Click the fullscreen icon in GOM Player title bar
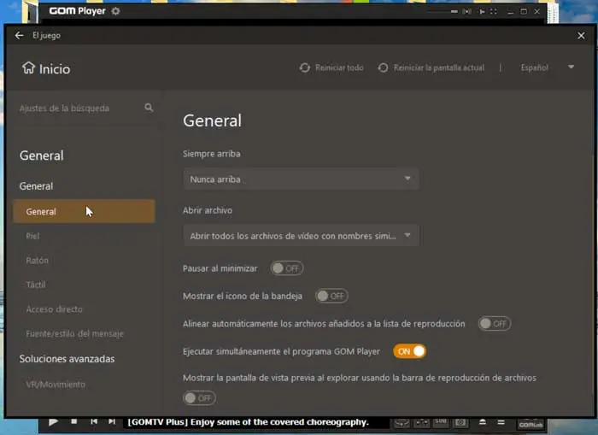This screenshot has width=598, height=435. pyautogui.click(x=494, y=11)
